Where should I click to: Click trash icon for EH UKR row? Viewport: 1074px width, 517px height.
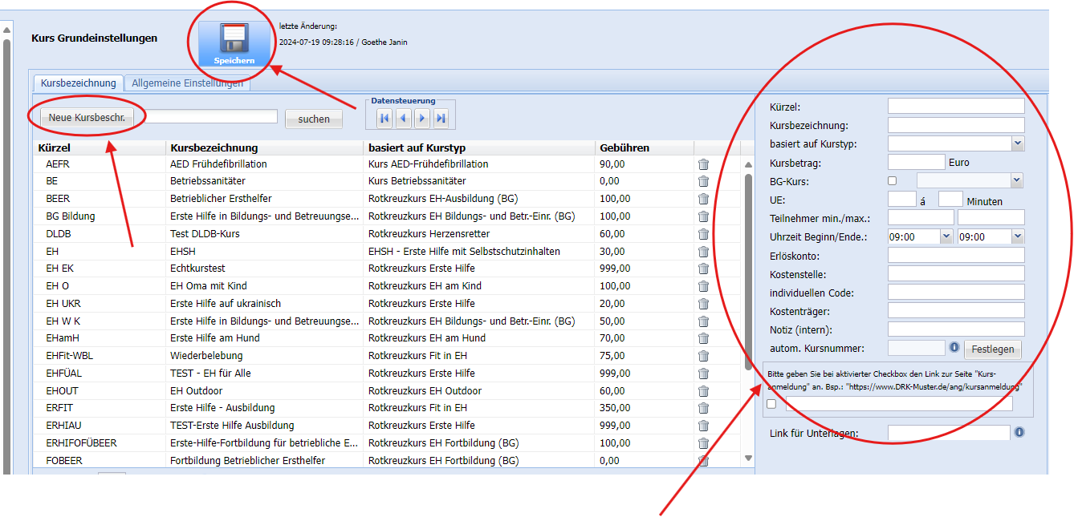(703, 304)
